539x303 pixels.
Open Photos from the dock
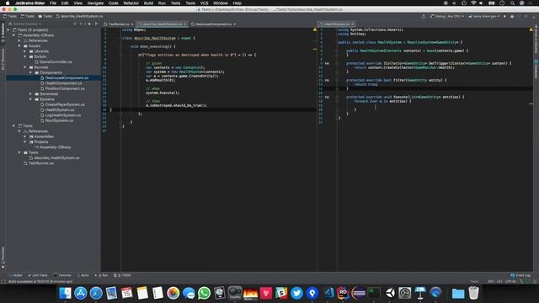173,293
